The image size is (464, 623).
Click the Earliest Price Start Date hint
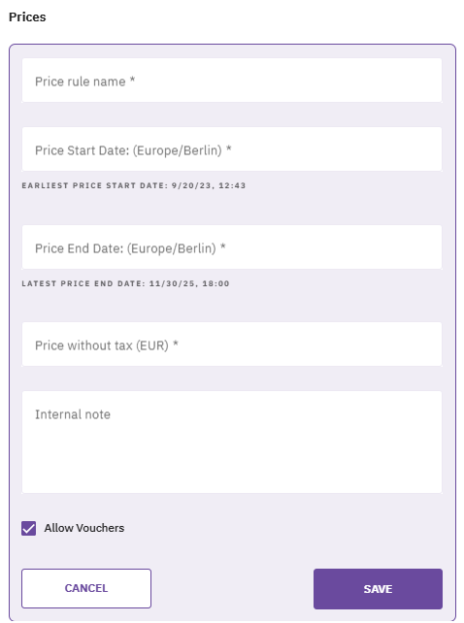click(134, 185)
